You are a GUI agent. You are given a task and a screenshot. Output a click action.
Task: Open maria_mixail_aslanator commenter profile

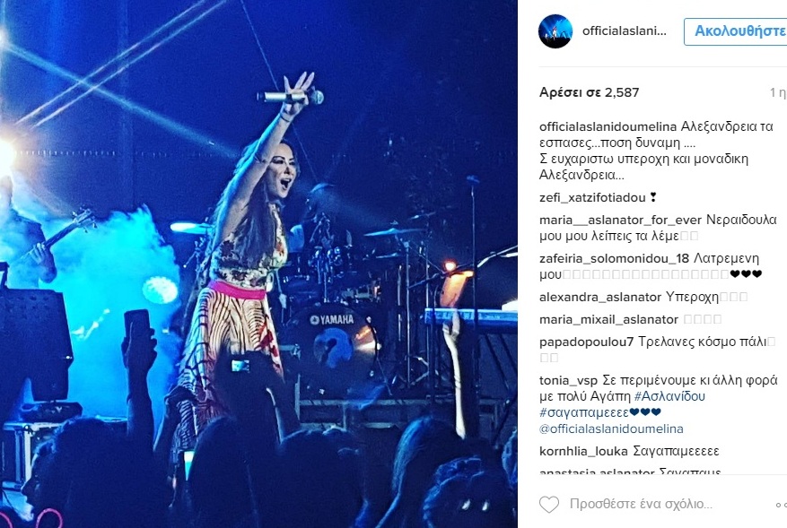coord(608,319)
